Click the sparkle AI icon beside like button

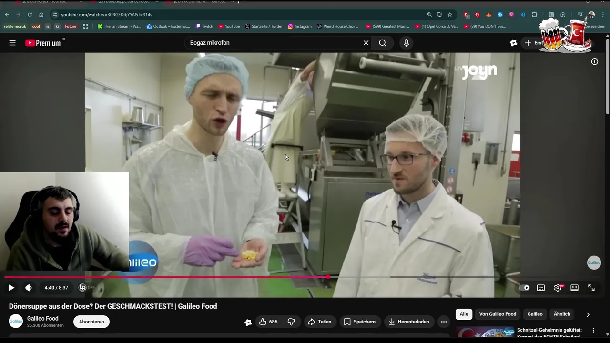click(x=248, y=322)
